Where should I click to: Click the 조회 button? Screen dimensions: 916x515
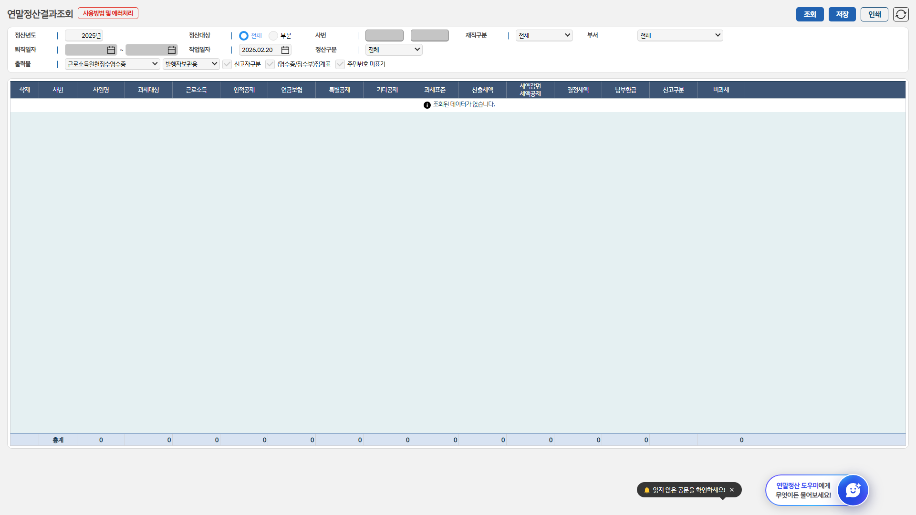point(810,14)
